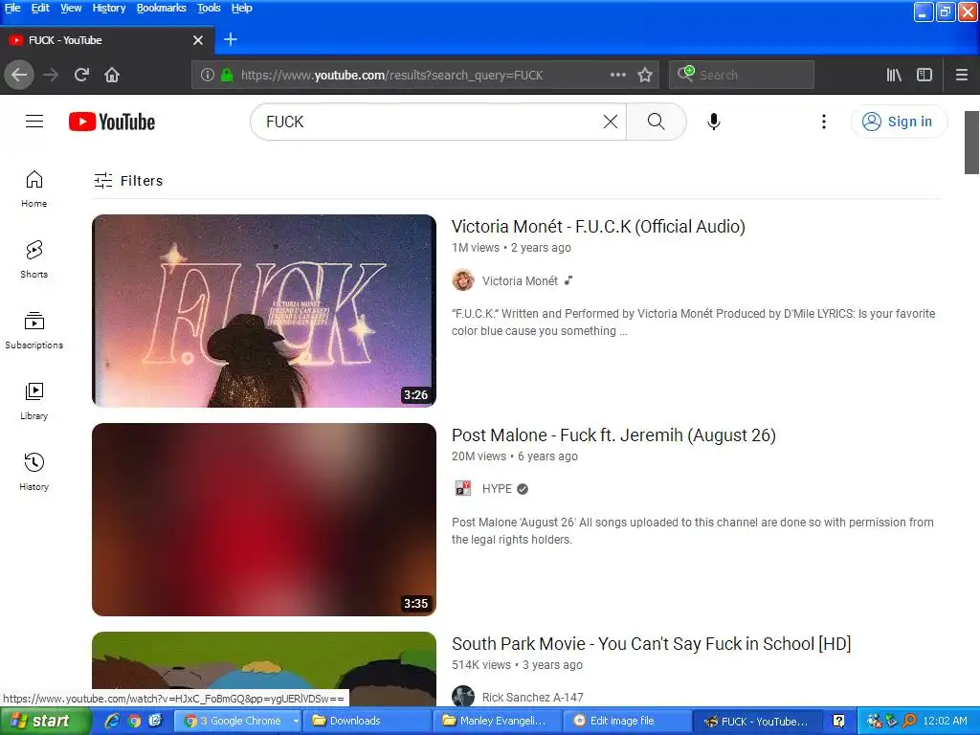Open the Help menu
The image size is (980, 735).
(x=241, y=8)
